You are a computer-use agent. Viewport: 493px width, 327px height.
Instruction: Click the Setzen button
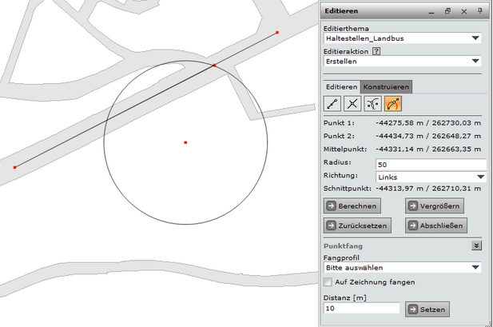tap(427, 309)
